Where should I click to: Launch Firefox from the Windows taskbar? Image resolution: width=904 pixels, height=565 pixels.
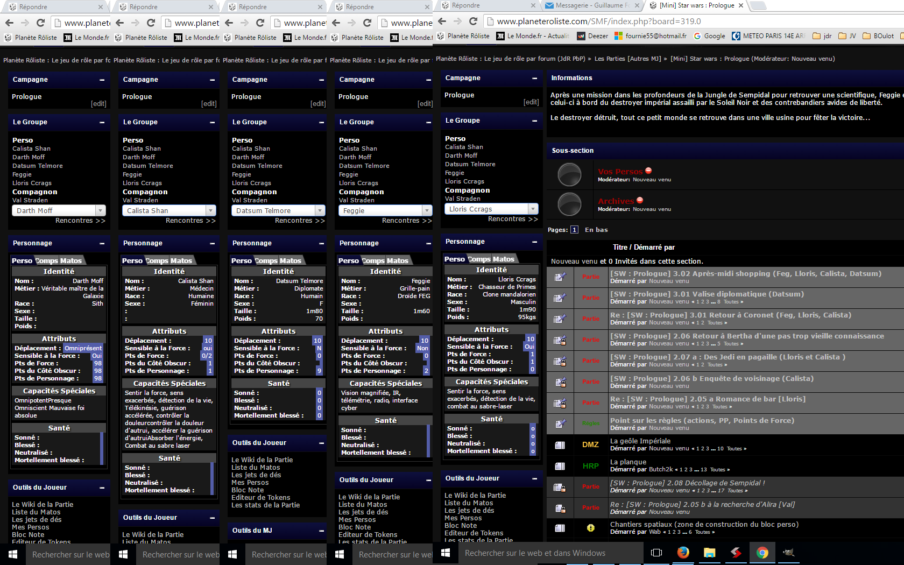click(683, 553)
